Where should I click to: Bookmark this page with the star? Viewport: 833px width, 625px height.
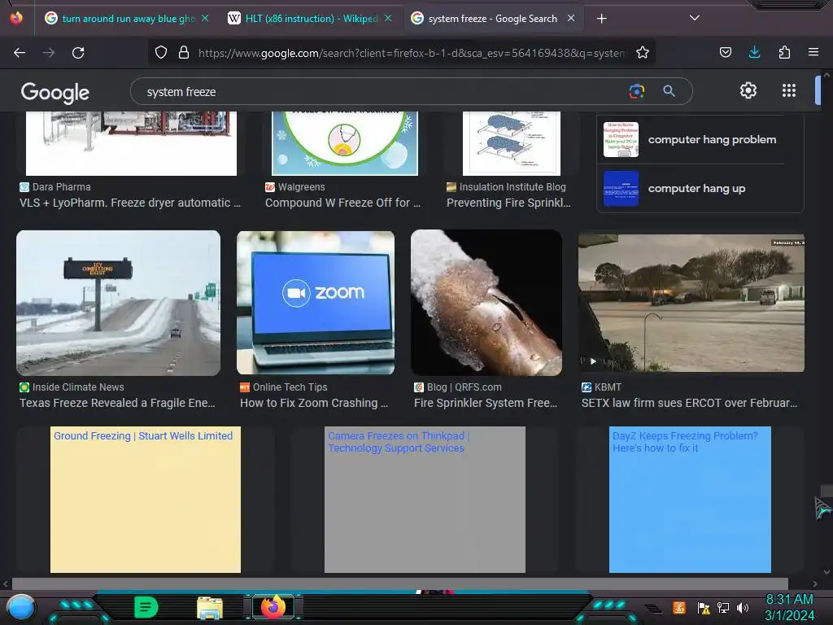pyautogui.click(x=643, y=52)
